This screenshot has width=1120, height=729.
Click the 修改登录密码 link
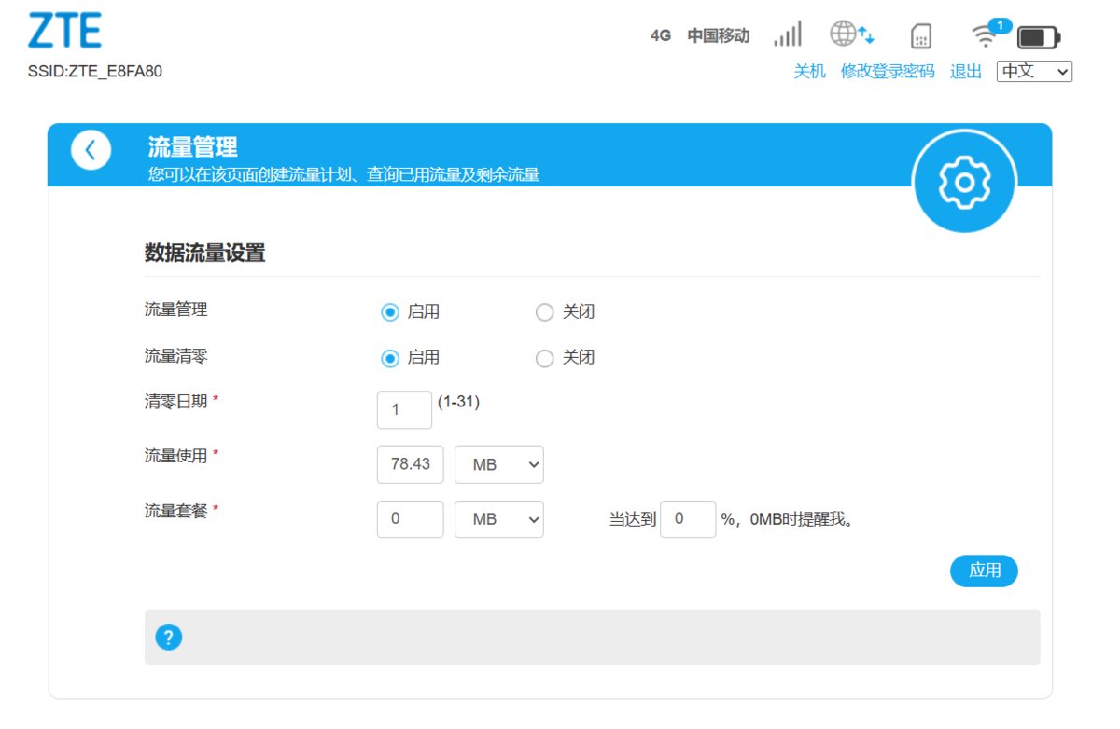pos(888,72)
